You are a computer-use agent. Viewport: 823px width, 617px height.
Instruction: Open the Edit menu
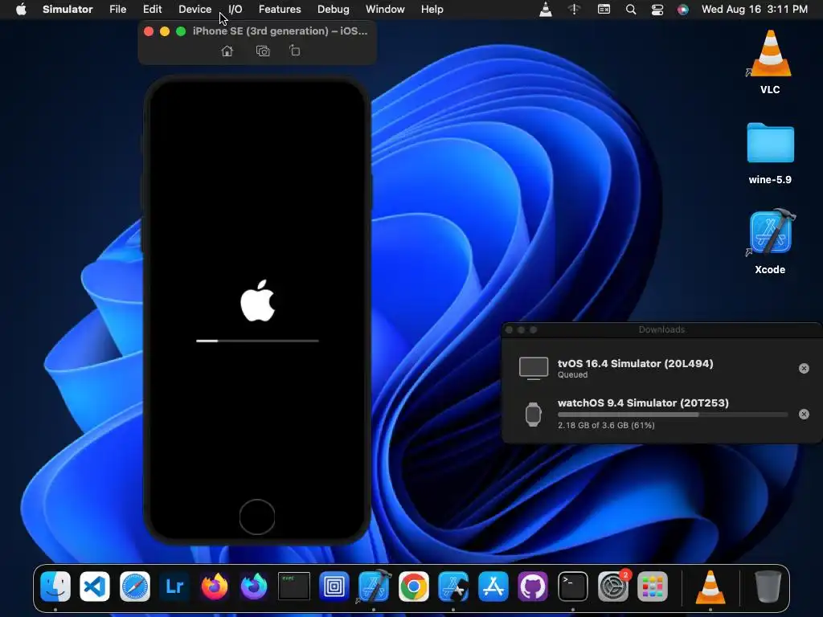[x=152, y=10]
